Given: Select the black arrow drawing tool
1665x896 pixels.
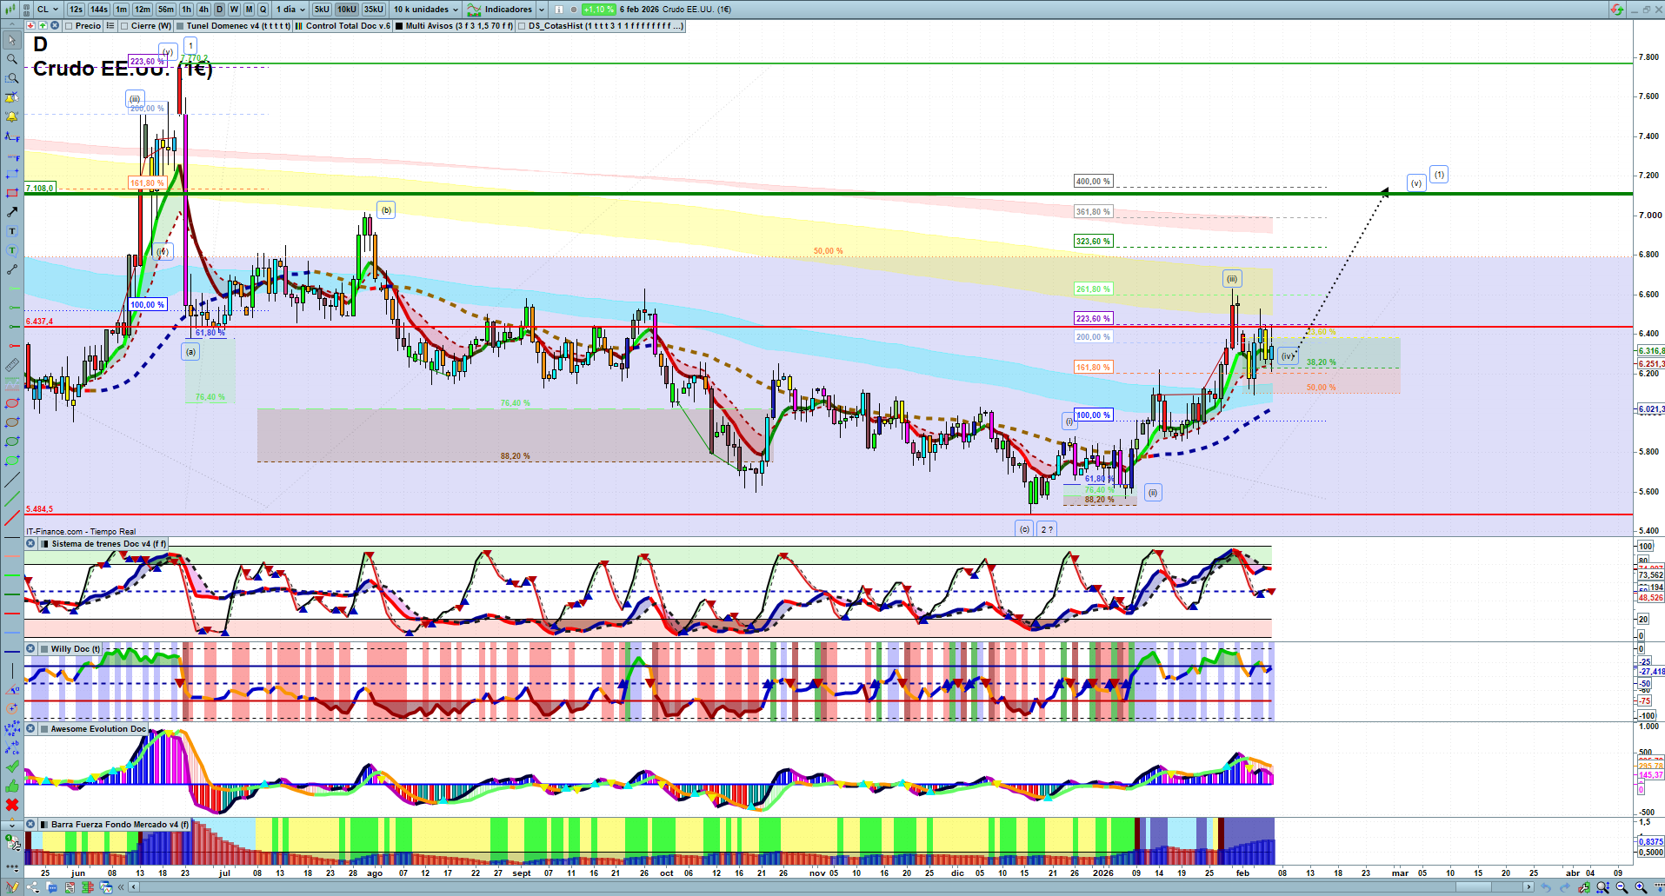Looking at the screenshot, I should point(12,212).
